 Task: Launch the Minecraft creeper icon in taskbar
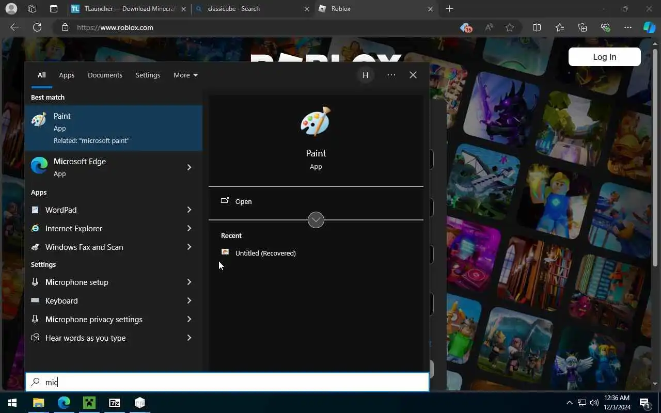pyautogui.click(x=89, y=403)
